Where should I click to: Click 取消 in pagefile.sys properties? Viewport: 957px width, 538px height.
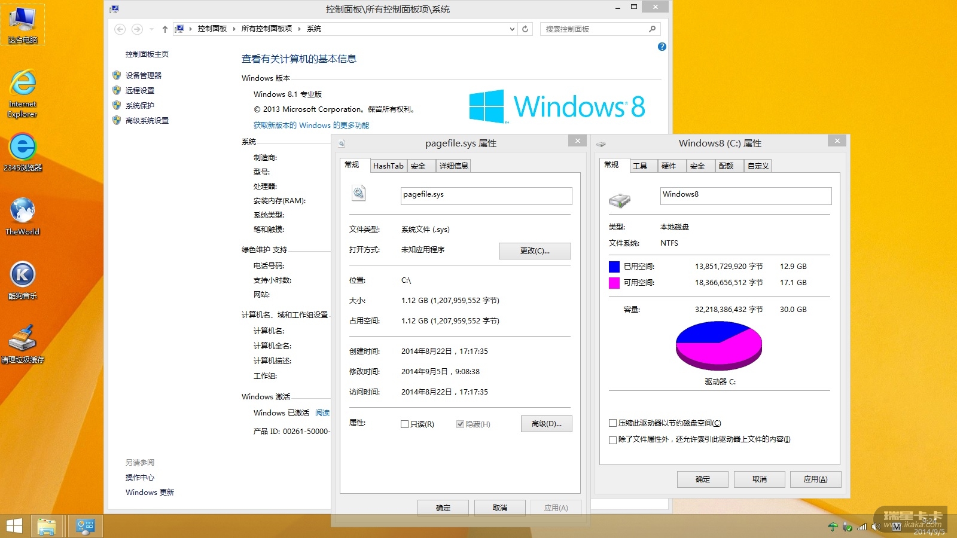point(500,508)
